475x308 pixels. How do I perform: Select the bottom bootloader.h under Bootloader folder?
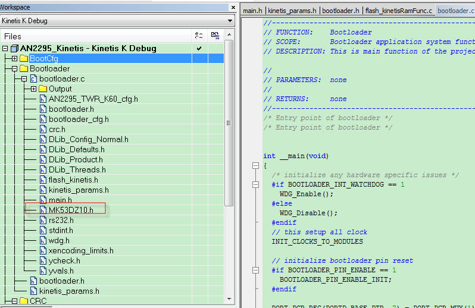62,281
